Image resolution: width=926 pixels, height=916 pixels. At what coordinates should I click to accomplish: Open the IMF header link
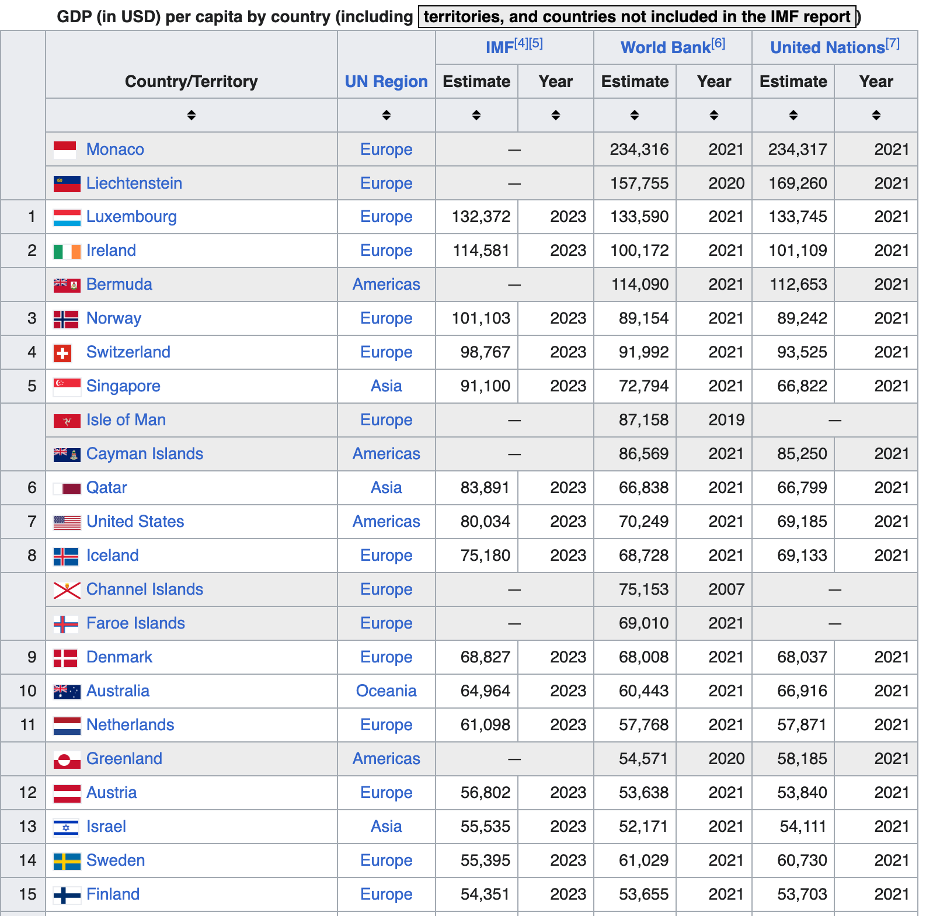pyautogui.click(x=499, y=48)
